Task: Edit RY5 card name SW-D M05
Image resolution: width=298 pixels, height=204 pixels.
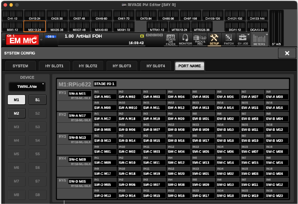Action: point(80,181)
